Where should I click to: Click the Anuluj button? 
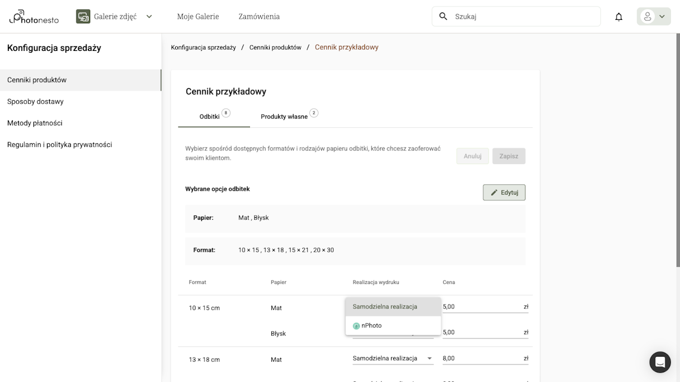[x=472, y=156]
